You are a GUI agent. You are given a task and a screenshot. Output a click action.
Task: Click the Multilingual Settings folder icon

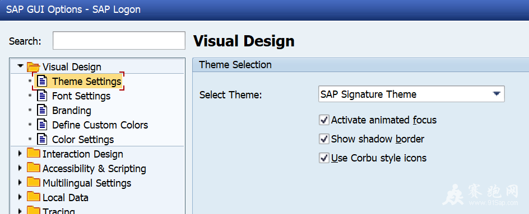(x=34, y=182)
